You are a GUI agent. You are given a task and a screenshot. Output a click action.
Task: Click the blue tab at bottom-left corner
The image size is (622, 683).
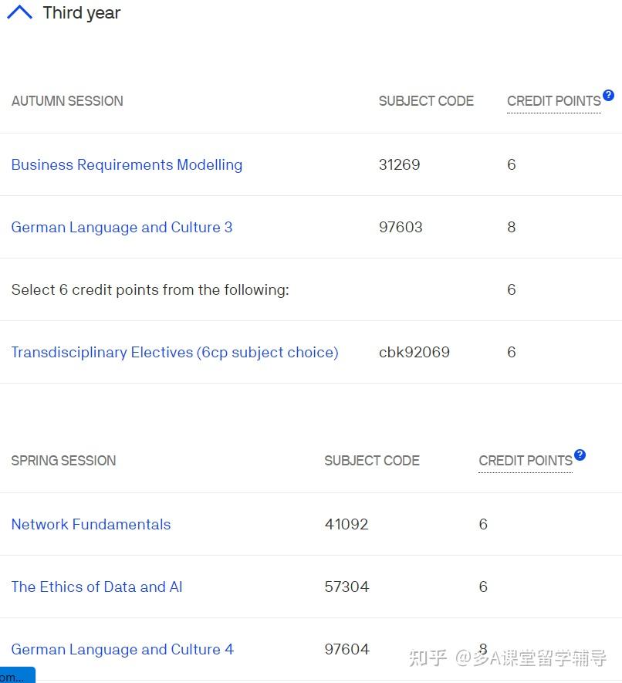pyautogui.click(x=18, y=675)
